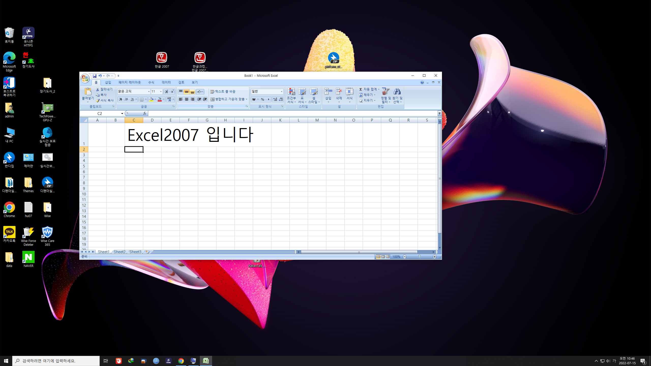The image size is (651, 366).
Task: Align cell text to the right
Action: coord(193,99)
